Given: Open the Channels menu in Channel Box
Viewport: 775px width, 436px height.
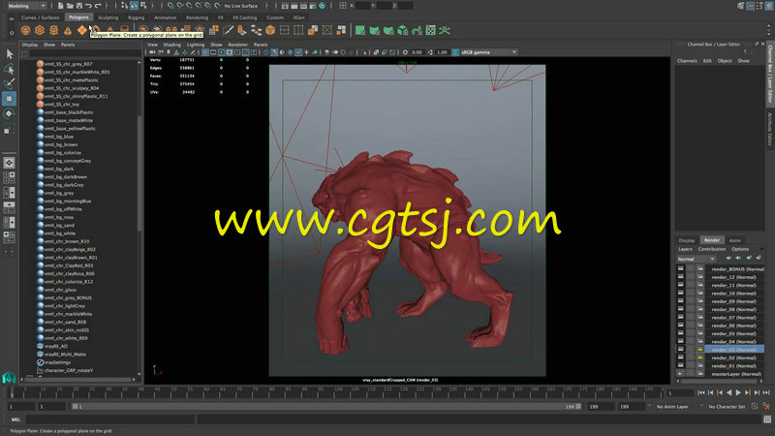Looking at the screenshot, I should pos(687,61).
